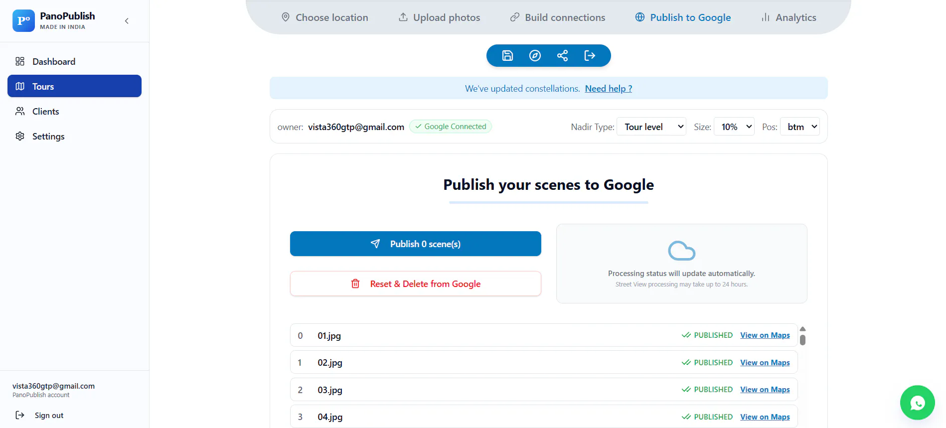Click the PanoPublish logo icon
Viewport: 946px width, 428px height.
tap(23, 21)
